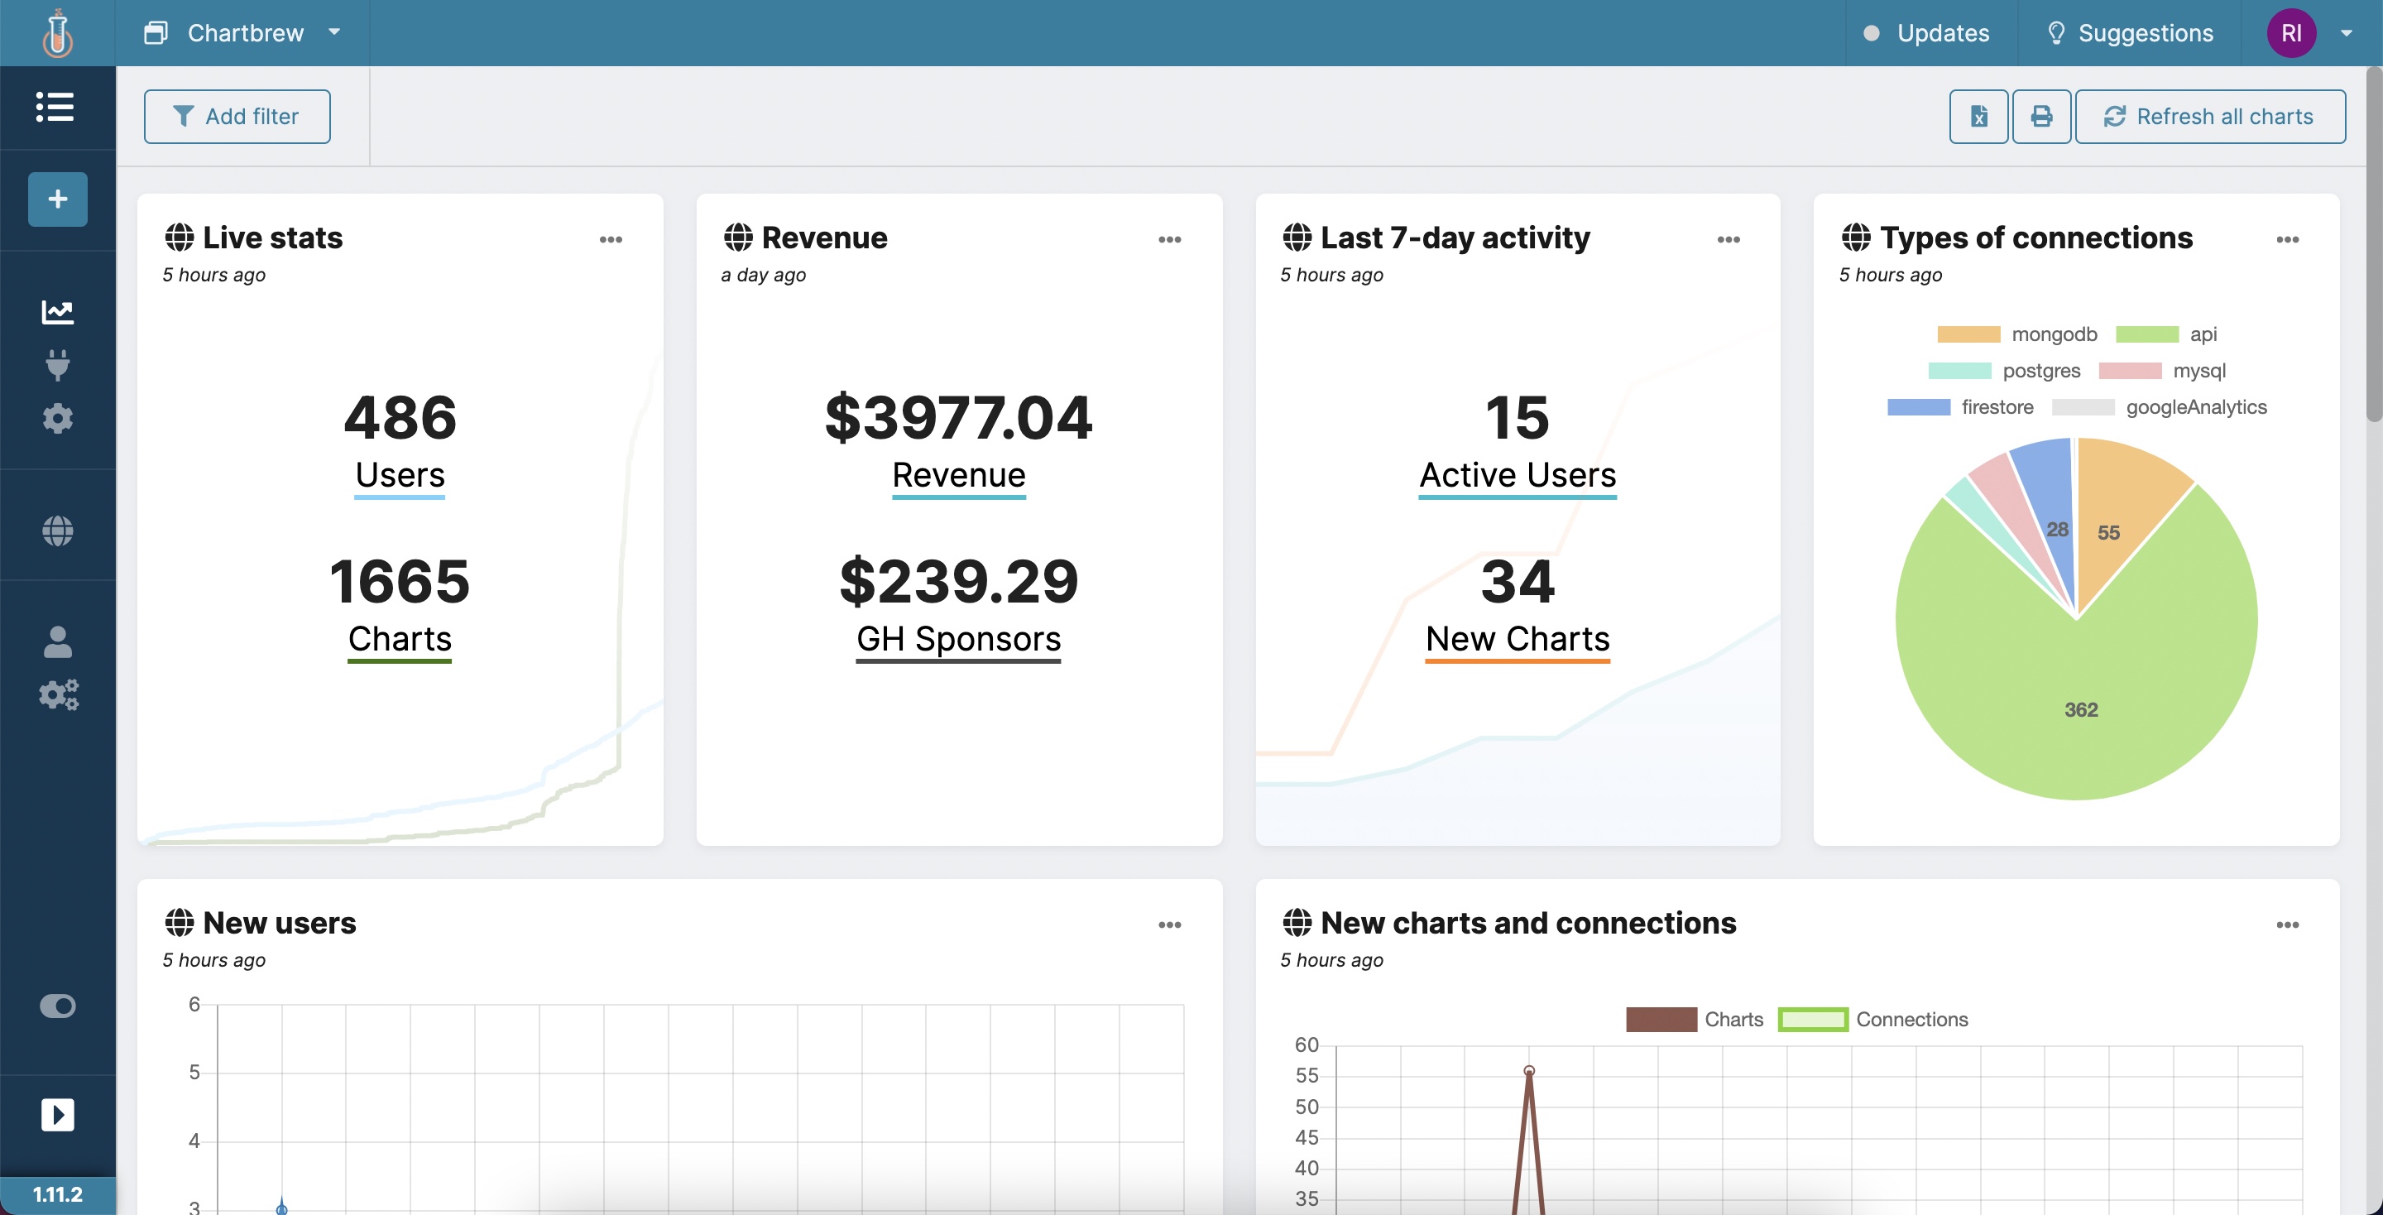Open connections plug icon in sidebar
Screen dimensions: 2383x1215
[57, 366]
